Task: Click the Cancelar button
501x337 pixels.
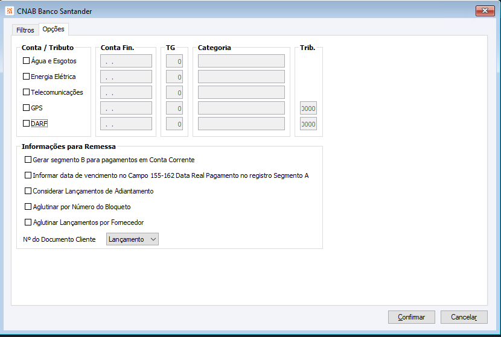Action: tap(464, 317)
